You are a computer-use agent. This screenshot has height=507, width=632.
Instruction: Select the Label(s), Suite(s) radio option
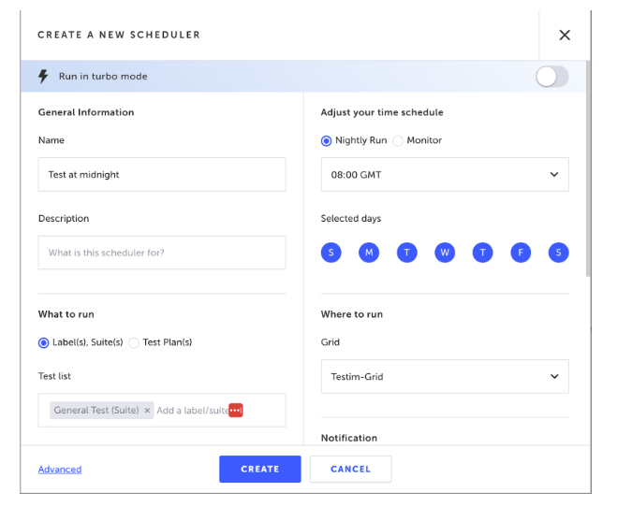(x=43, y=342)
